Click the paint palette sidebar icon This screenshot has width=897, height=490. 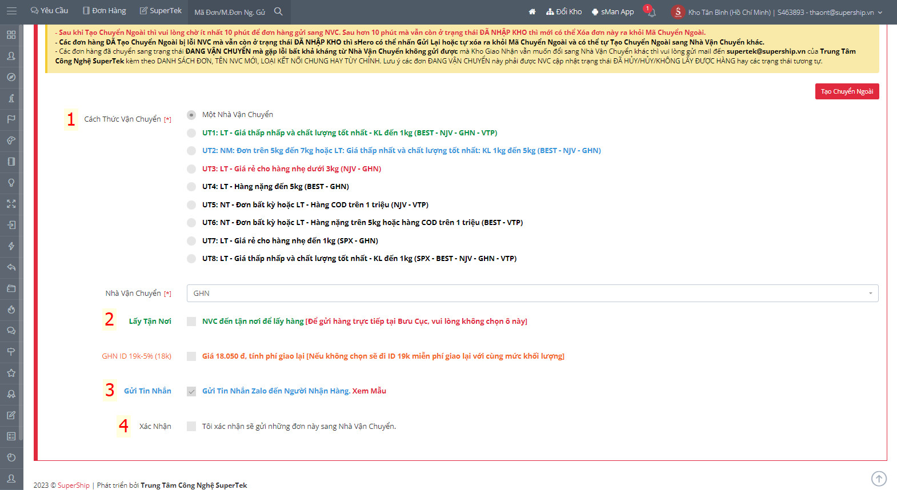(11, 140)
